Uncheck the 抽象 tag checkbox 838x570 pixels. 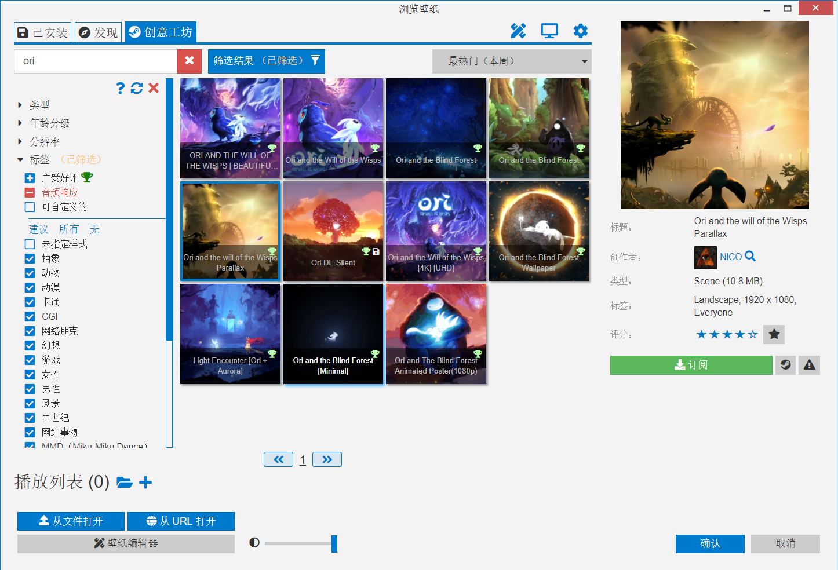pyautogui.click(x=30, y=258)
